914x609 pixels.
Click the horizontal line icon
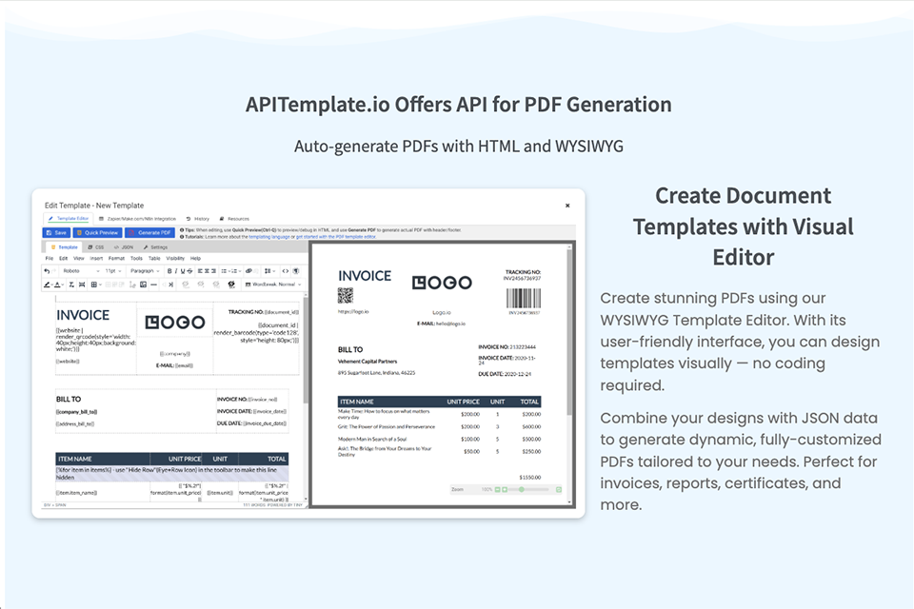pos(153,285)
